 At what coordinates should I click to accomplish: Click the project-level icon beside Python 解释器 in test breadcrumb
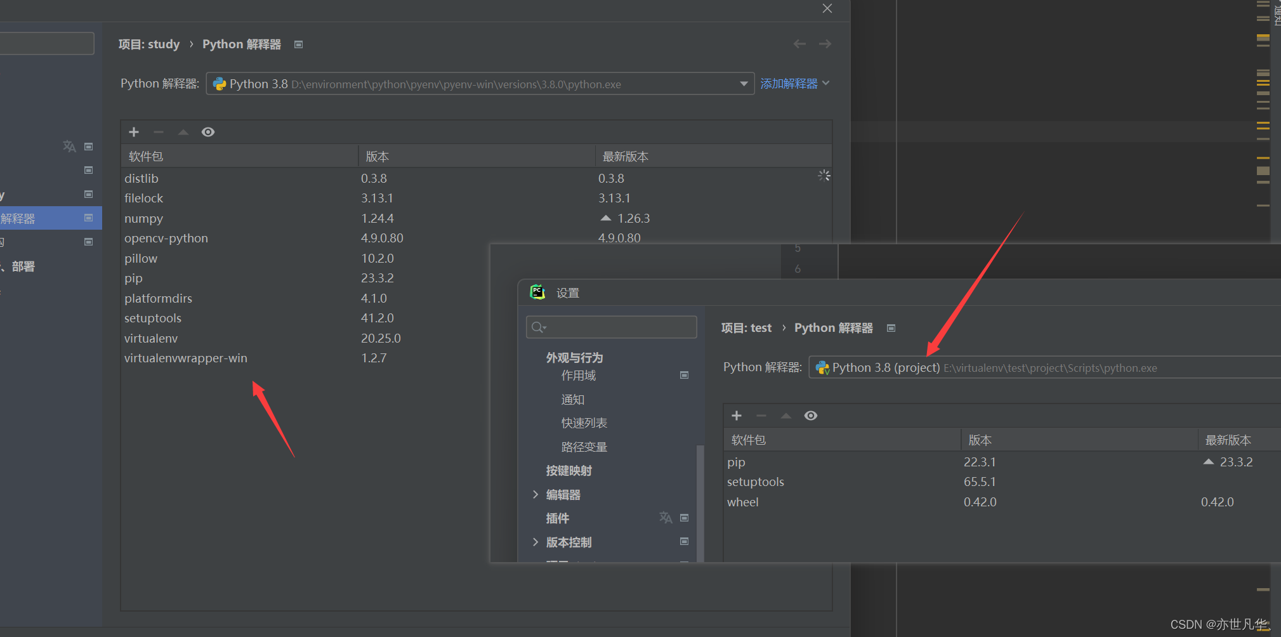click(891, 328)
